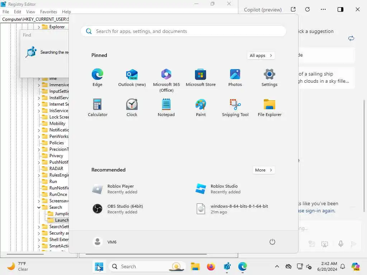Refresh the Copilot pane
The height and width of the screenshot is (275, 367).
308,9
